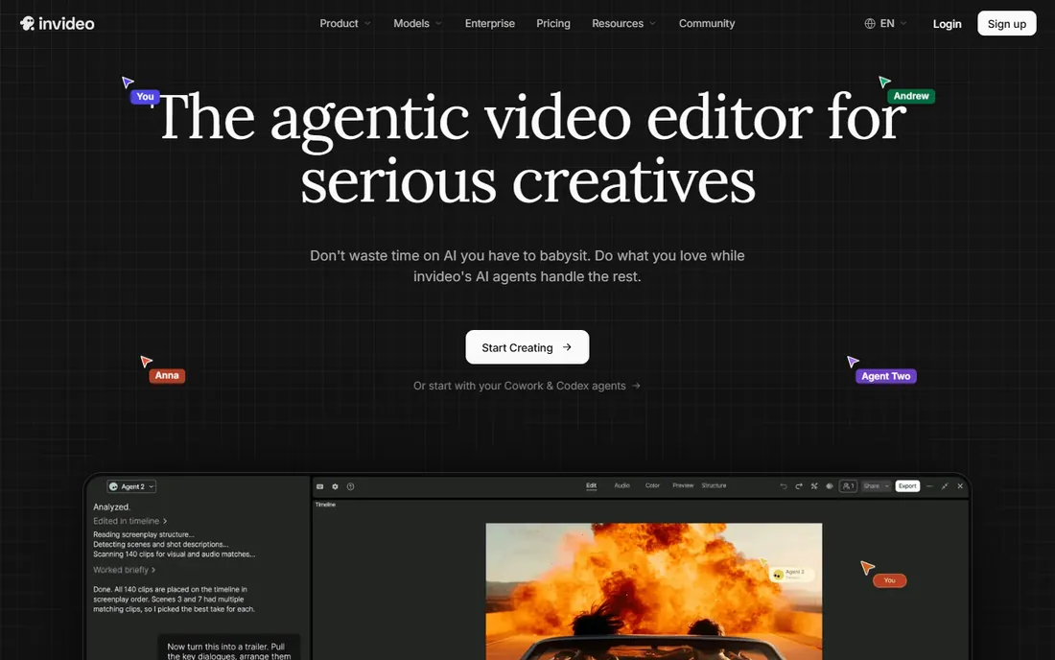Switch to the Color tab
Viewport: 1055px width, 660px height.
tap(652, 485)
